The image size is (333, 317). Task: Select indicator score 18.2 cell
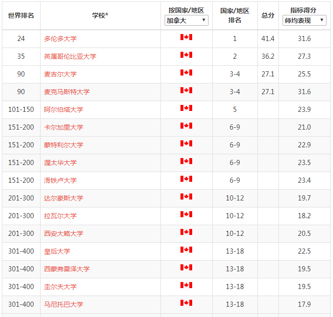(x=305, y=216)
